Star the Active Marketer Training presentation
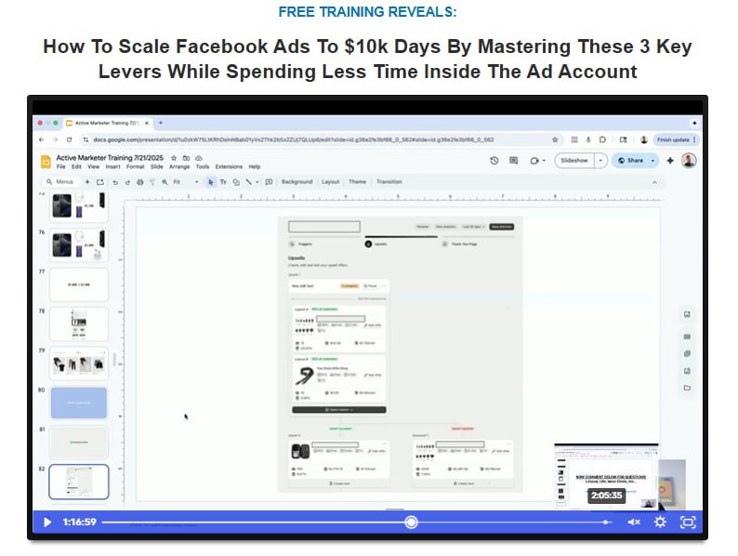The width and height of the screenshot is (738, 556). [174, 158]
